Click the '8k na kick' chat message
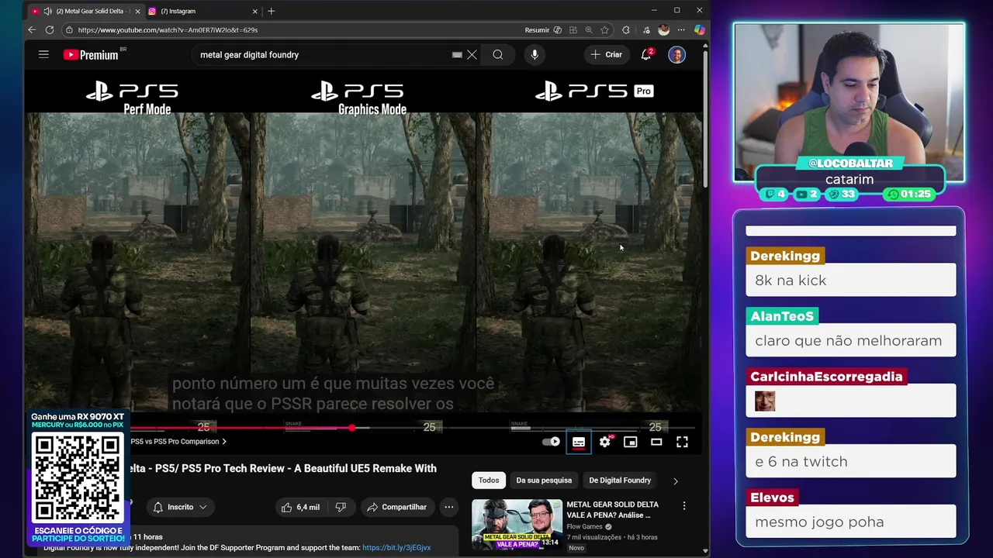The height and width of the screenshot is (558, 993). [x=850, y=280]
